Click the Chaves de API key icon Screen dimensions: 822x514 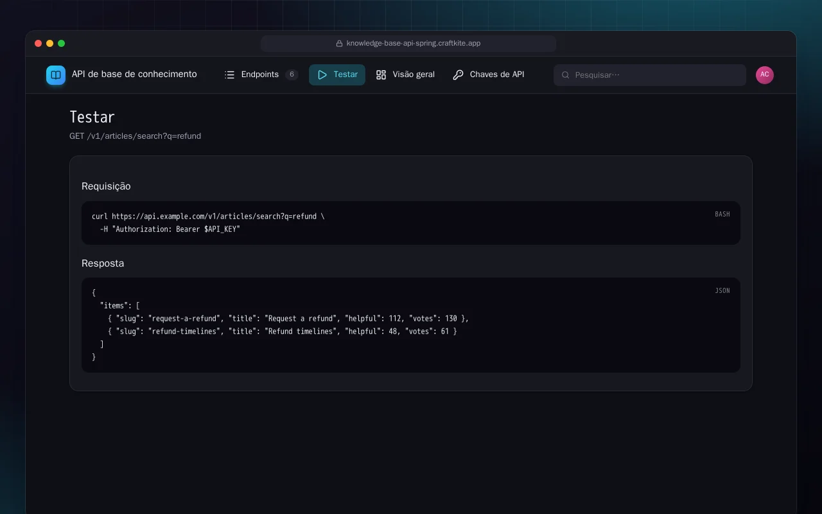pyautogui.click(x=458, y=75)
